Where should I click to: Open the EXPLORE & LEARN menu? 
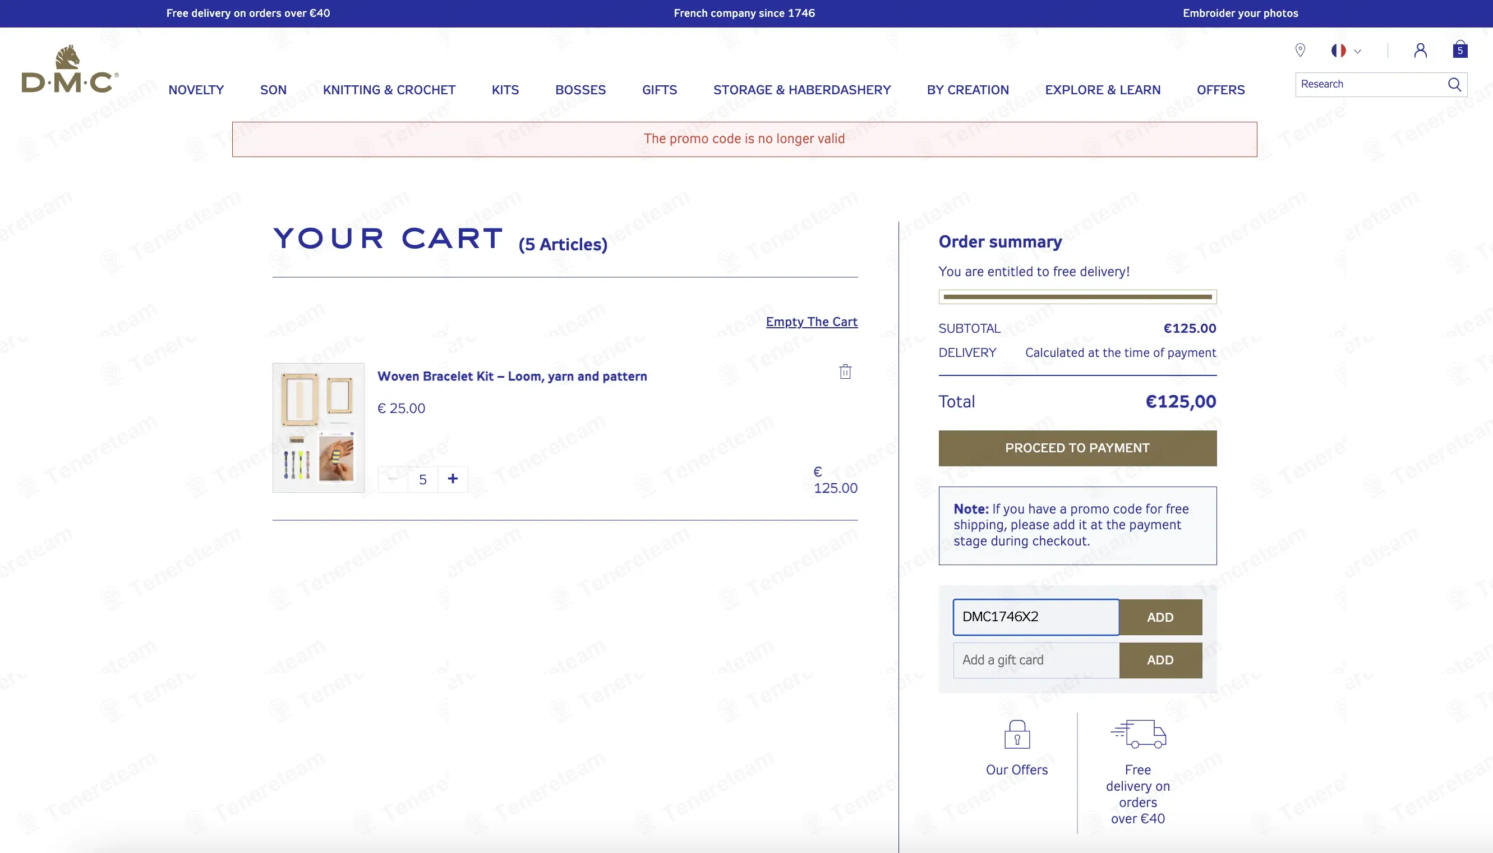point(1103,90)
